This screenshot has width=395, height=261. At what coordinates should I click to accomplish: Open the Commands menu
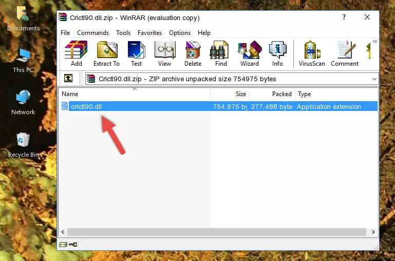[x=93, y=33]
